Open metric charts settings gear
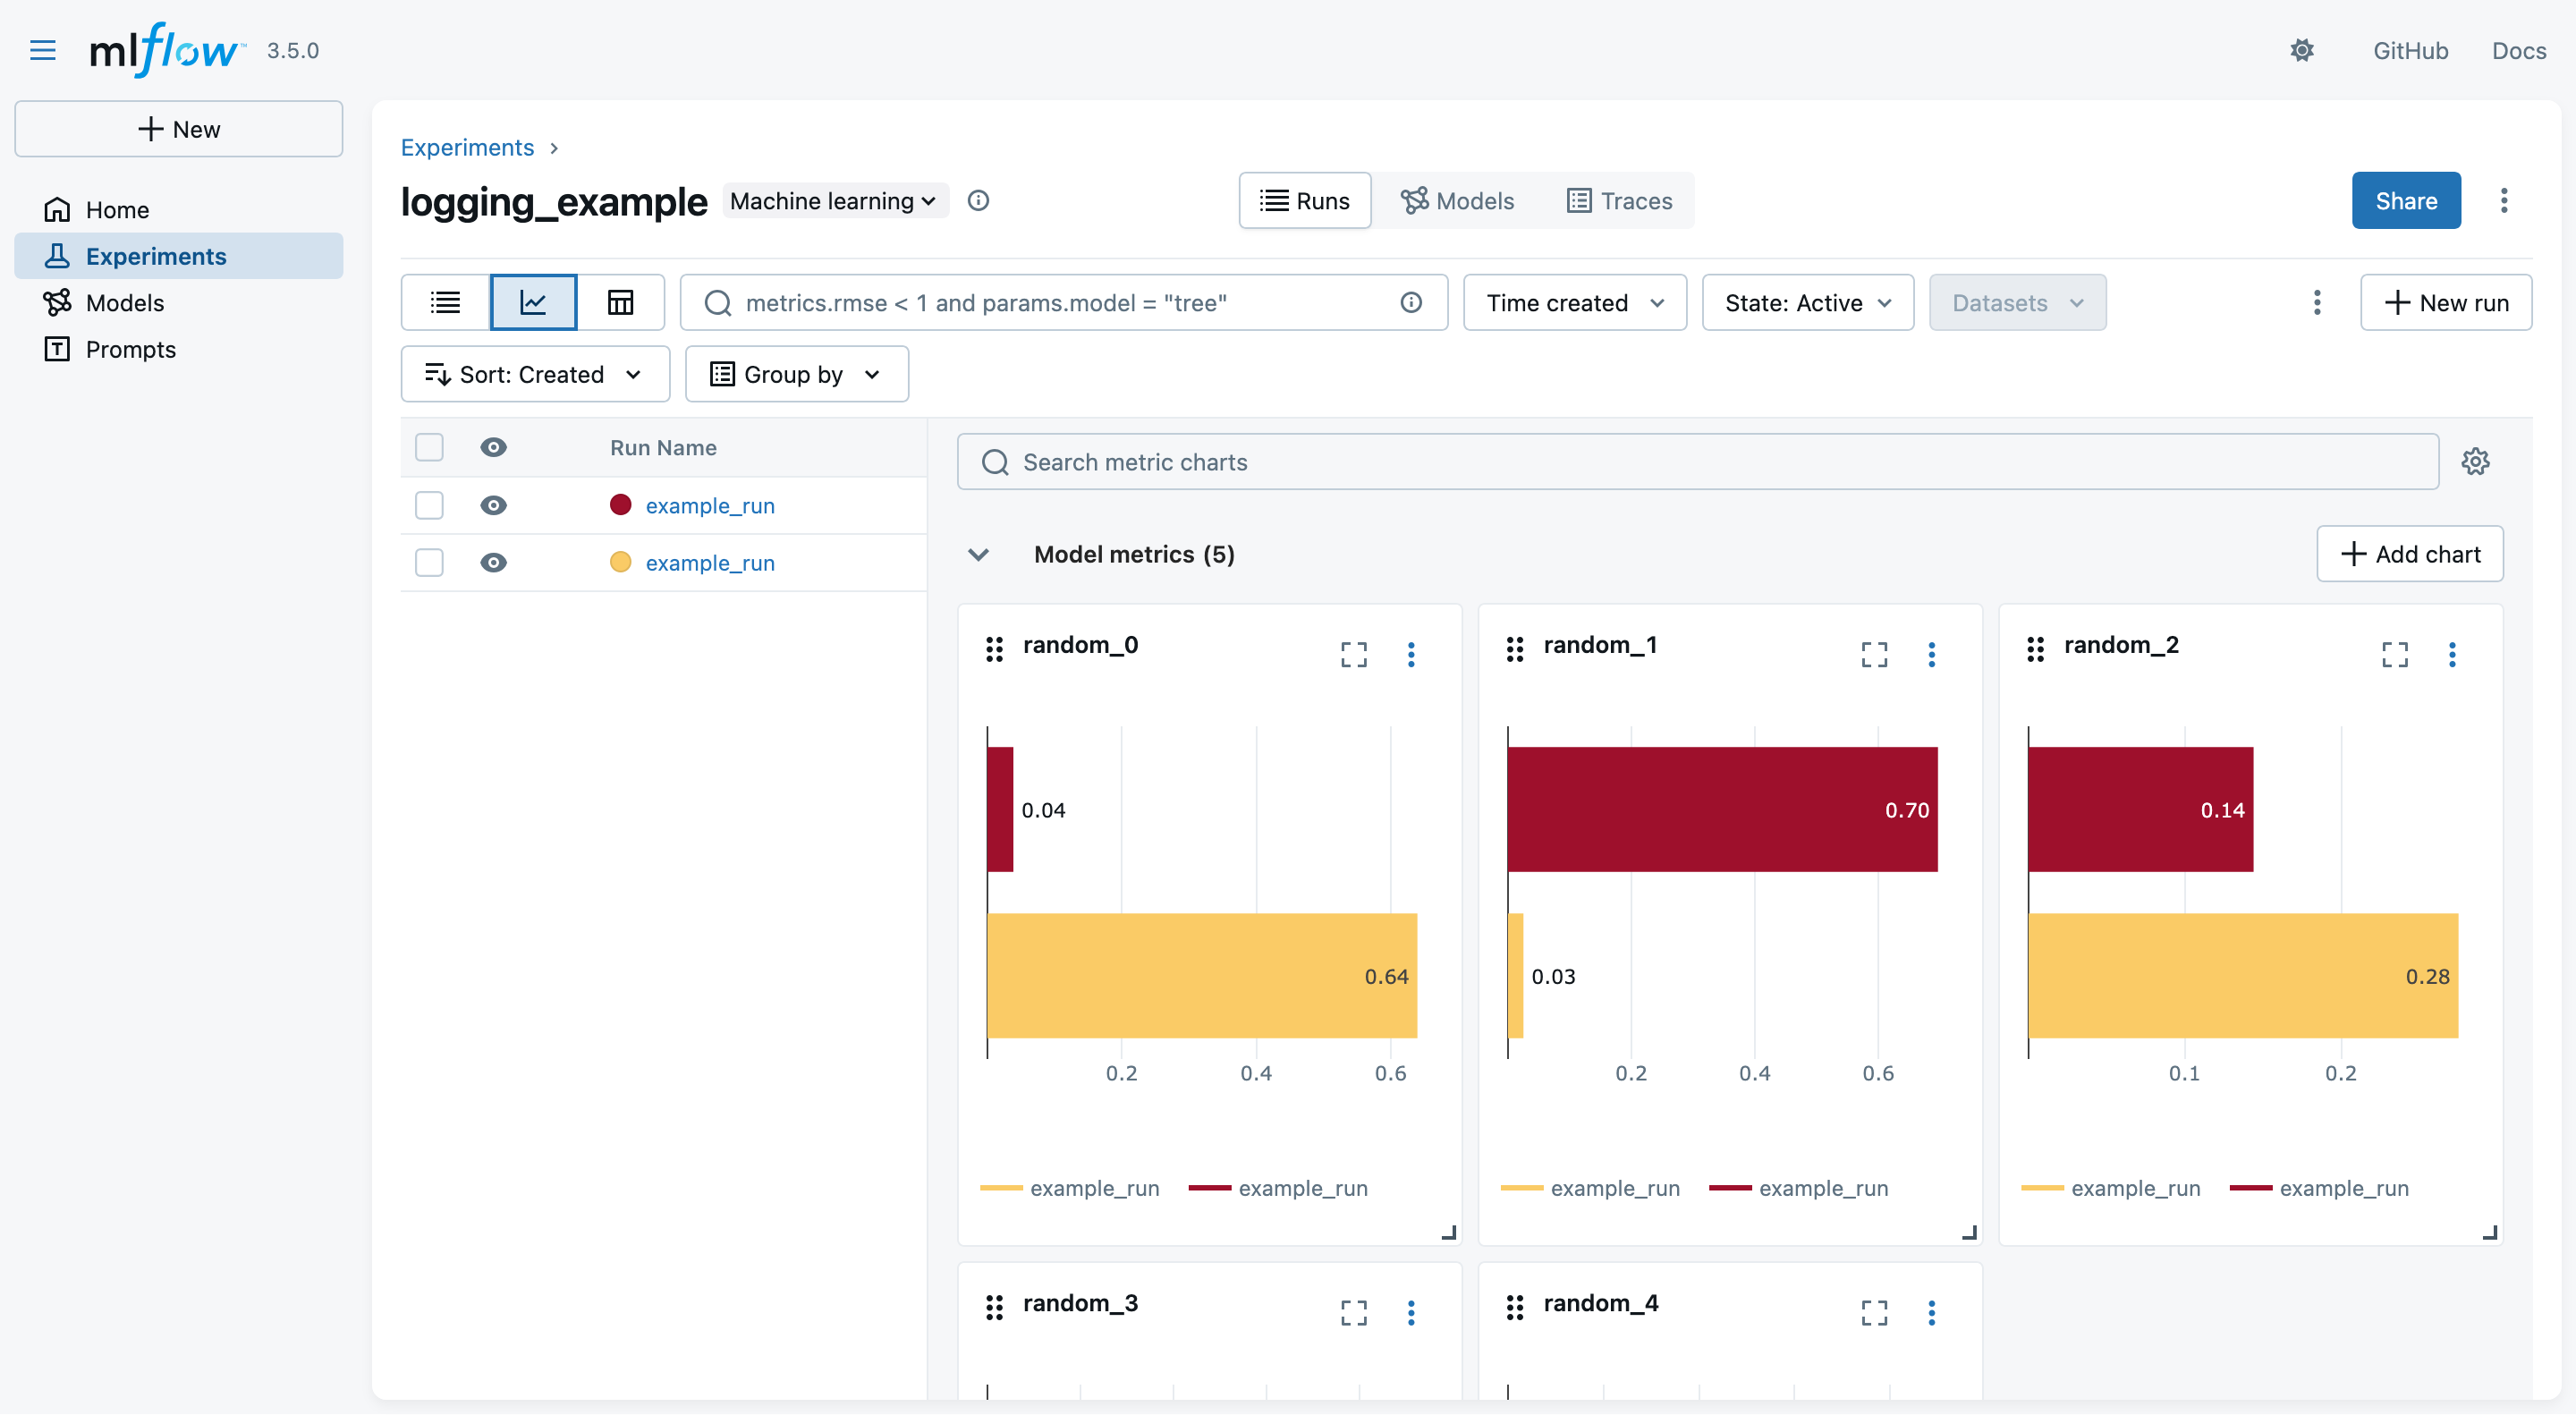 [2475, 462]
